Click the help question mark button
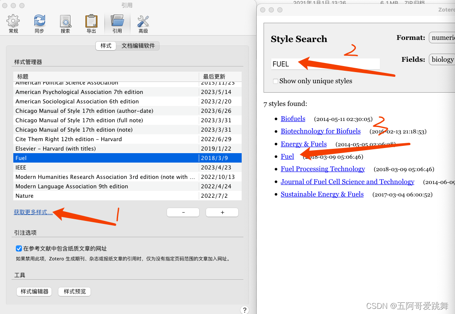Image resolution: width=455 pixels, height=314 pixels. coord(244,310)
